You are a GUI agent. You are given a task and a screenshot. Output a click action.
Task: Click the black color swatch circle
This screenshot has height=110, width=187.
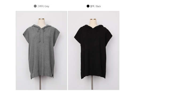point(88,6)
